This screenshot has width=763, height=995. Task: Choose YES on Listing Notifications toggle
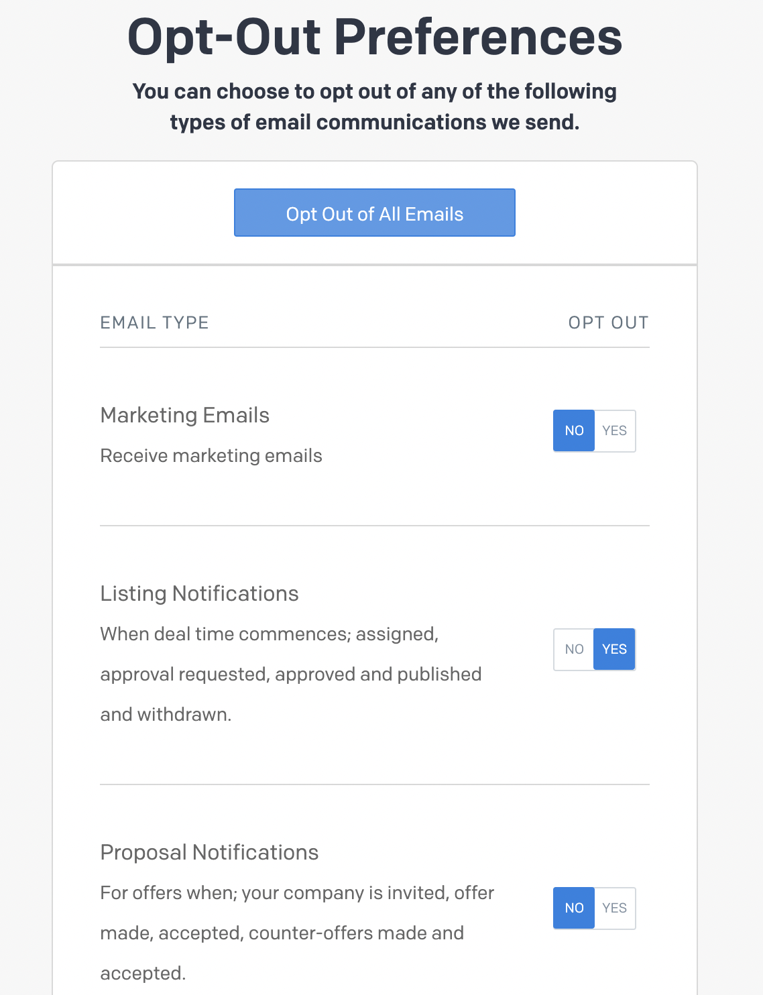pos(615,649)
